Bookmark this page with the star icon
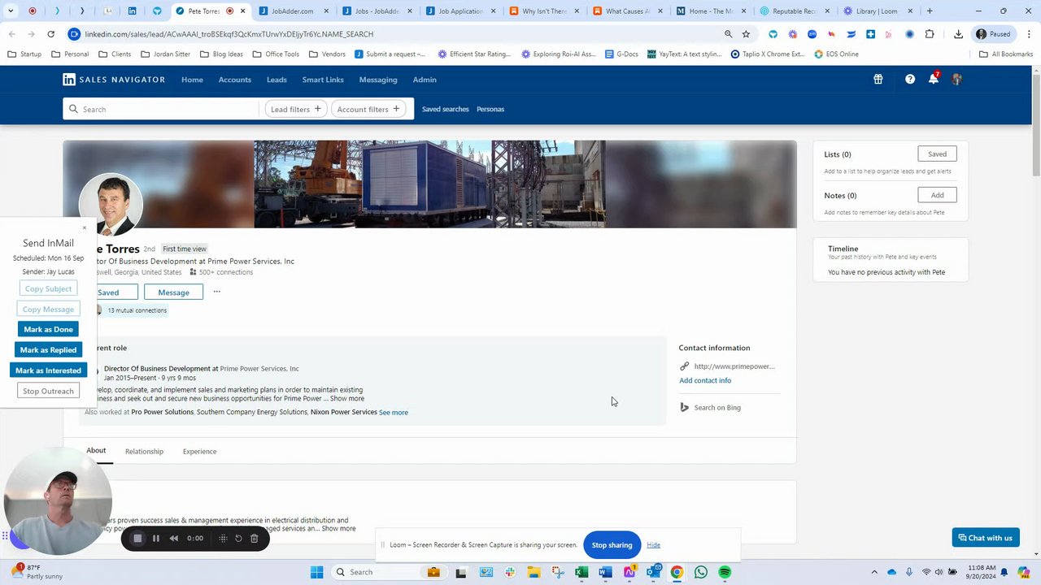This screenshot has width=1041, height=585. [746, 34]
